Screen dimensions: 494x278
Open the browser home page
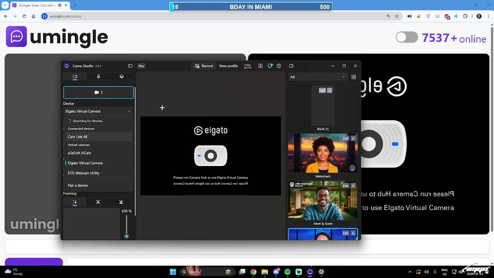point(34,16)
